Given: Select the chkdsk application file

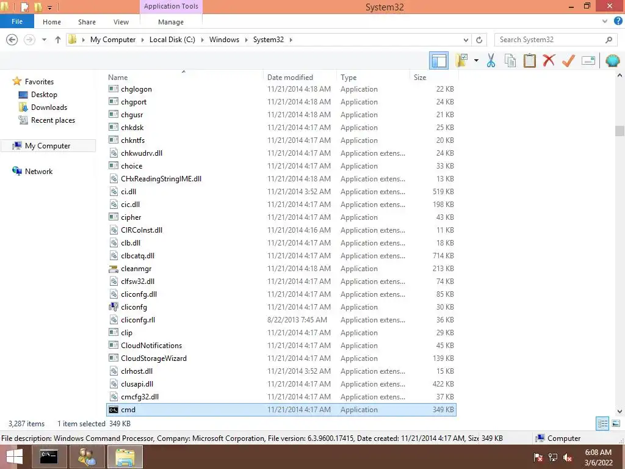Looking at the screenshot, I should [281, 127].
